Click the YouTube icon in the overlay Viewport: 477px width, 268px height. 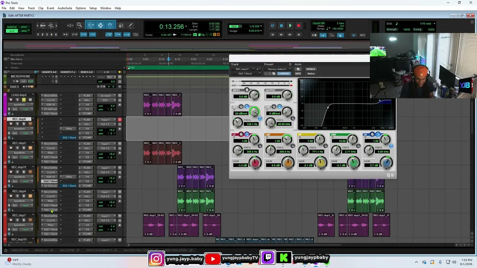click(213, 259)
